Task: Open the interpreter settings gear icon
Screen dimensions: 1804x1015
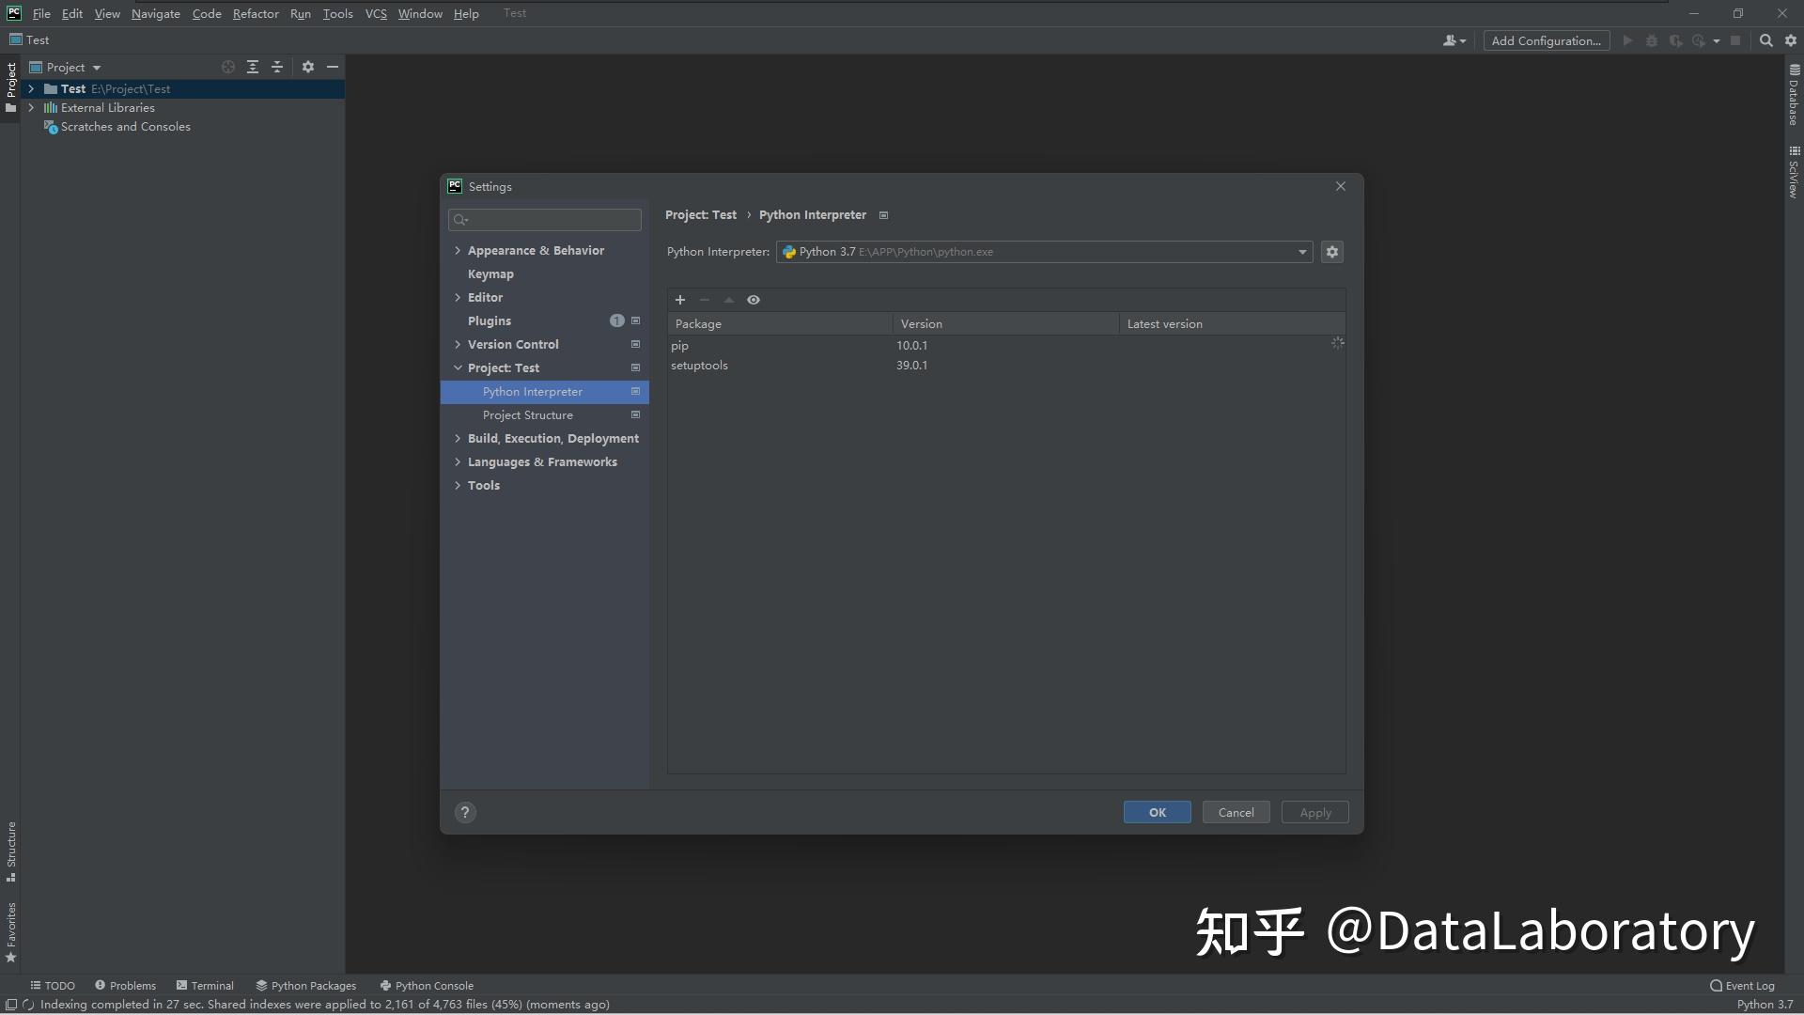Action: point(1331,252)
